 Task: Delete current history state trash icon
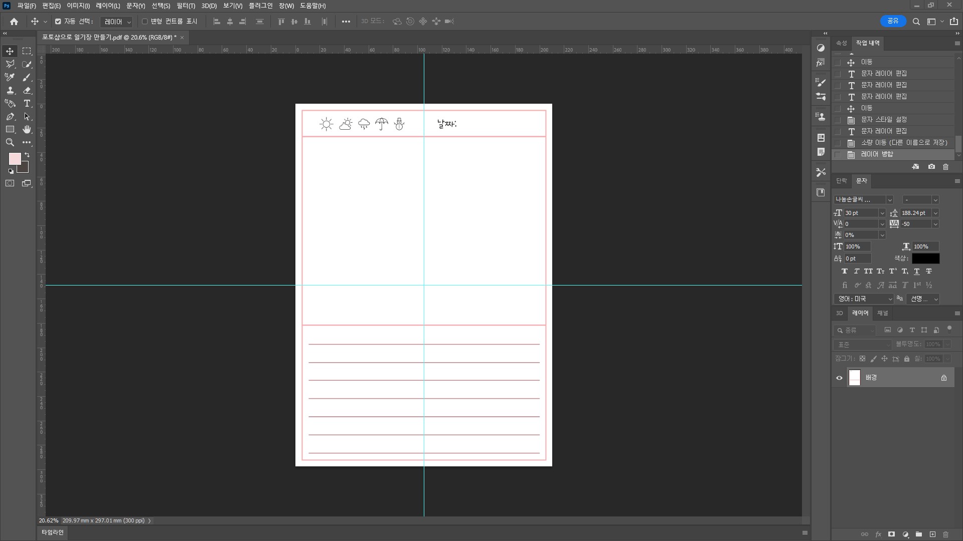pos(945,167)
